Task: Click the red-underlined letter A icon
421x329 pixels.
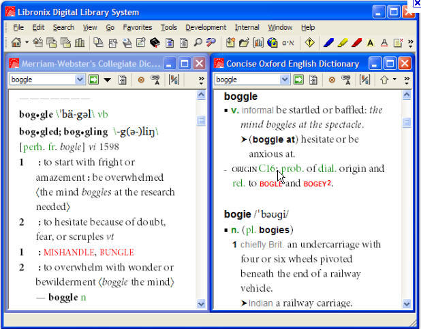Action: [384, 43]
